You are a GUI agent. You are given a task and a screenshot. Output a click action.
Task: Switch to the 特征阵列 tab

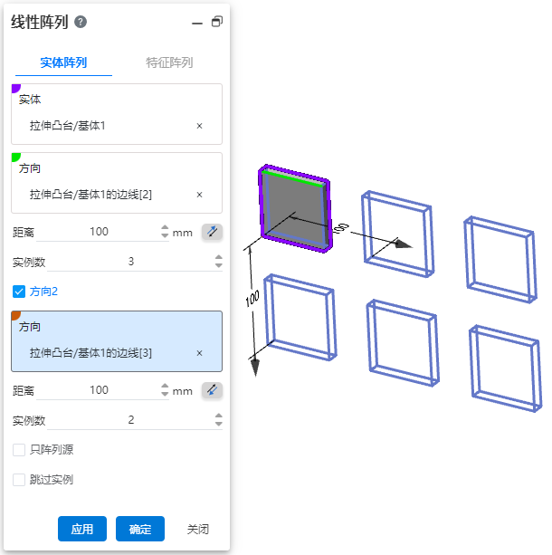pos(169,63)
